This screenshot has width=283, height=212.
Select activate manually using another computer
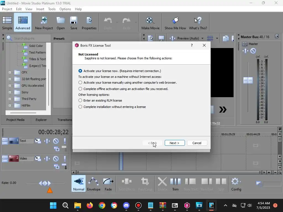(x=80, y=83)
